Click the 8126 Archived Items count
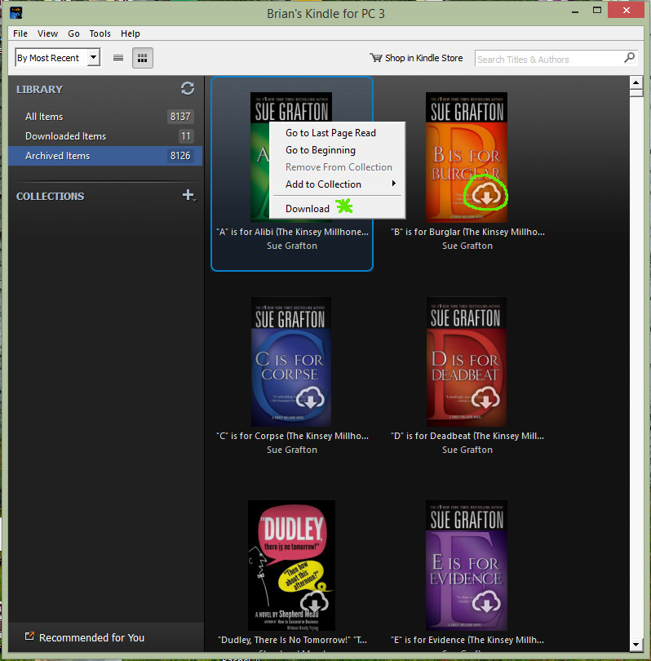 (180, 156)
